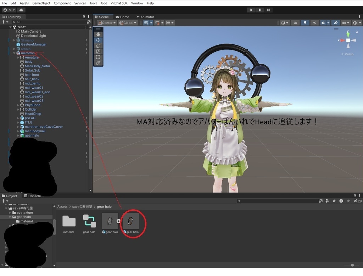Open the Hierarchy add (+) dropdown

(5, 22)
